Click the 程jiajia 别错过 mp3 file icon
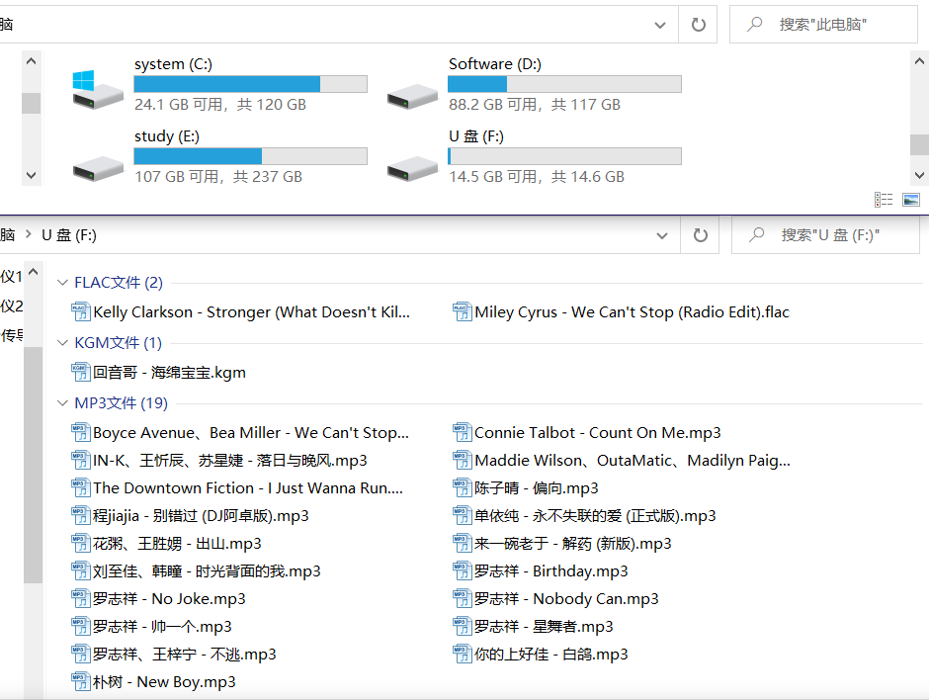Image resolution: width=929 pixels, height=700 pixels. tap(81, 516)
